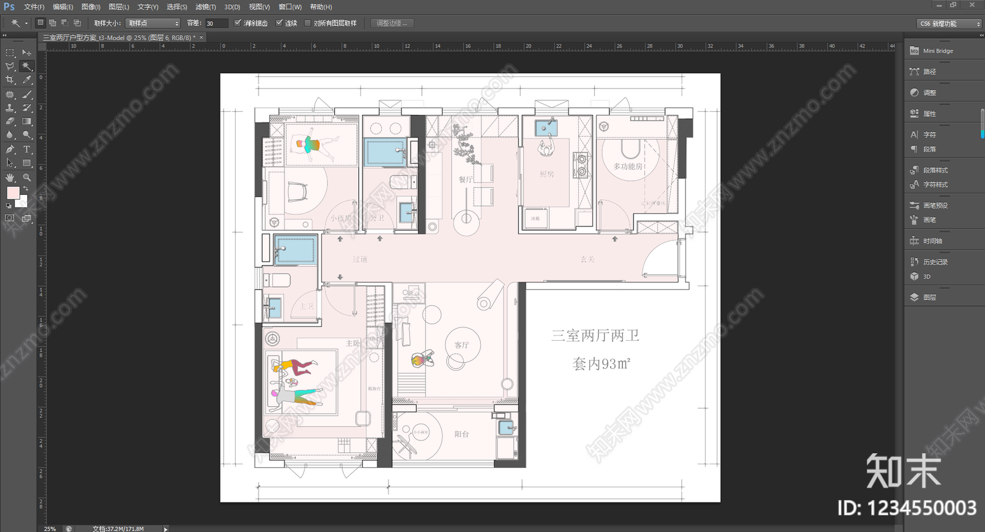This screenshot has width=985, height=532.
Task: Select the Brush tool
Action: 26,94
